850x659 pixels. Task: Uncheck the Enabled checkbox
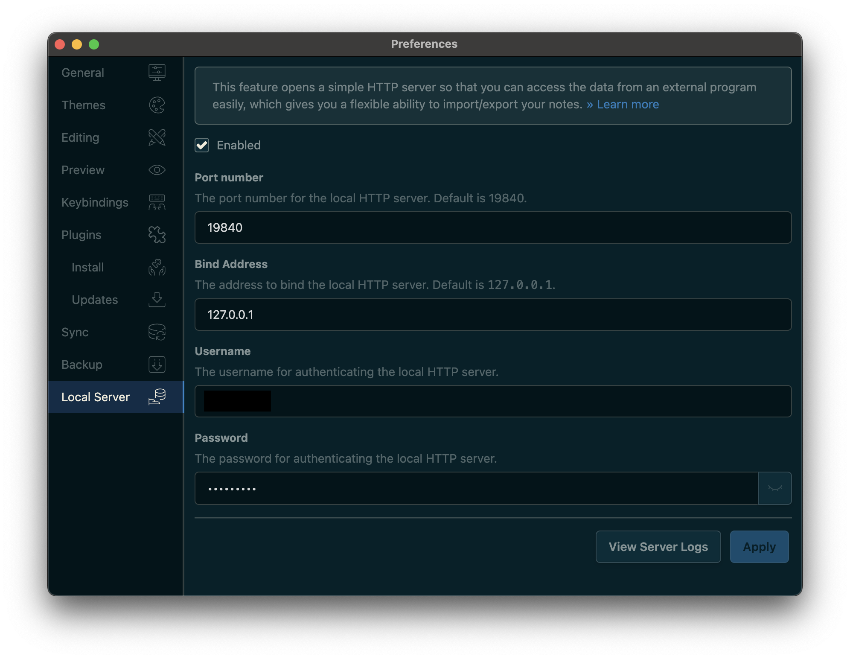(202, 145)
